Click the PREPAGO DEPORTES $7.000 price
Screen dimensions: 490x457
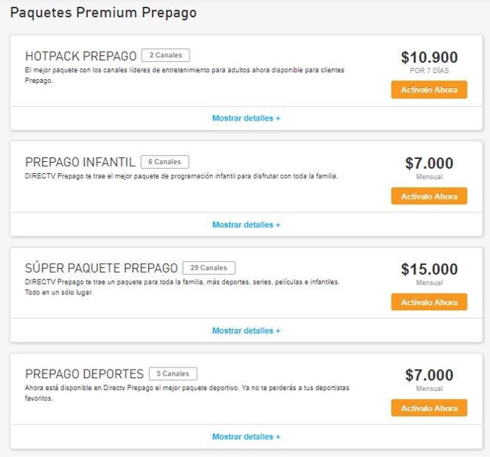point(429,376)
